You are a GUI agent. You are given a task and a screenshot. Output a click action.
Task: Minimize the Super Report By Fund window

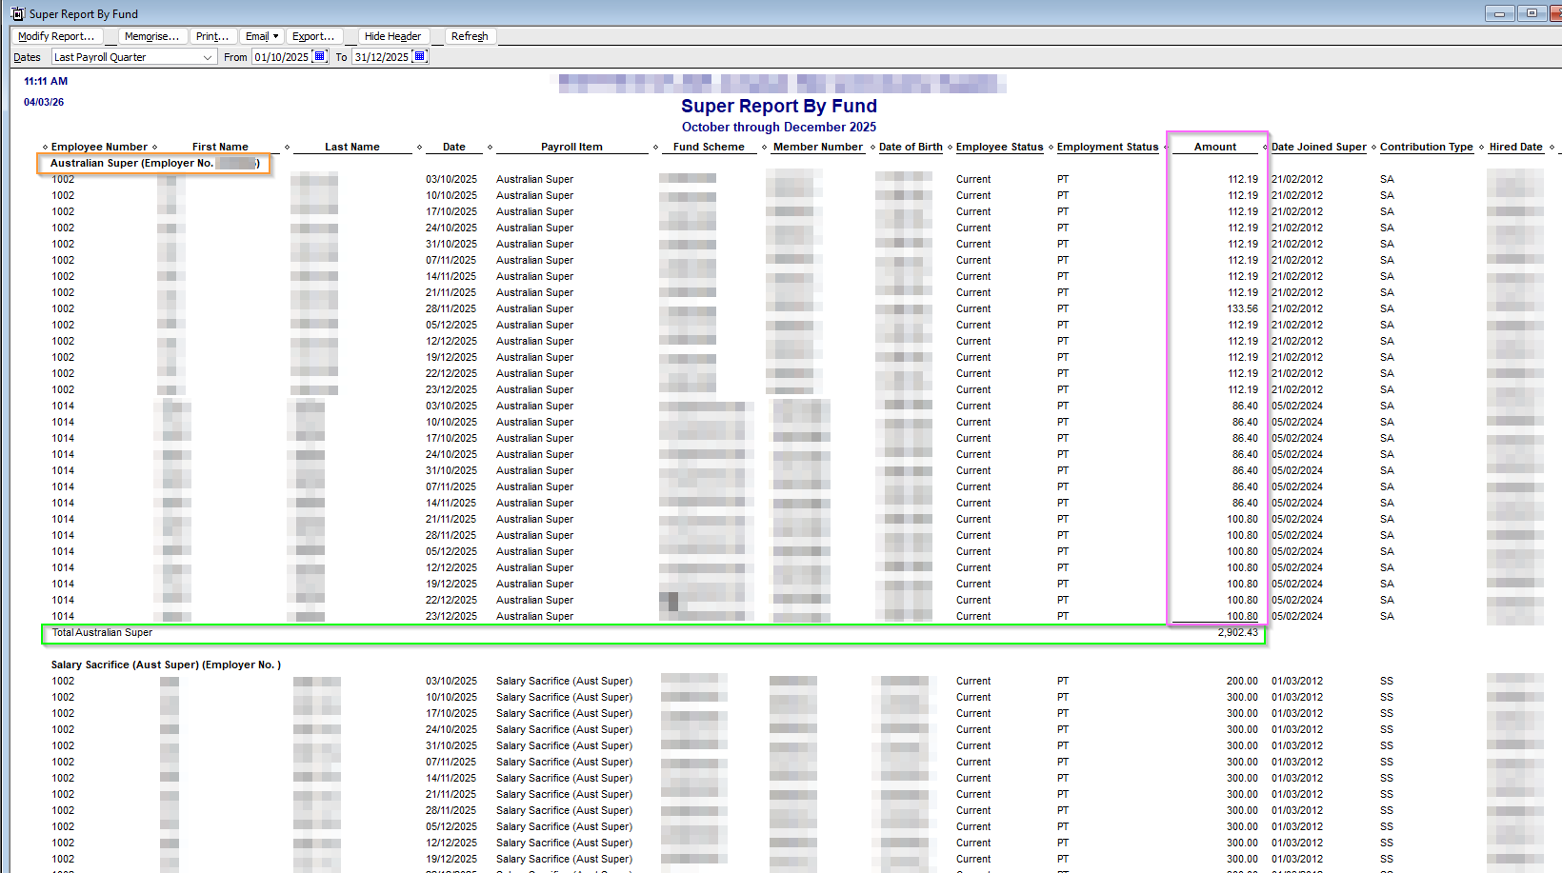coord(1499,13)
